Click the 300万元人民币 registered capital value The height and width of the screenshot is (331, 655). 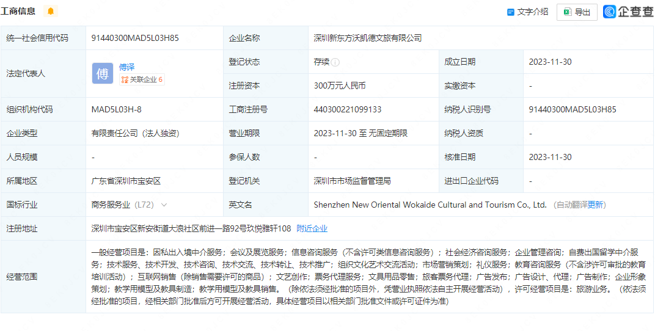point(339,86)
